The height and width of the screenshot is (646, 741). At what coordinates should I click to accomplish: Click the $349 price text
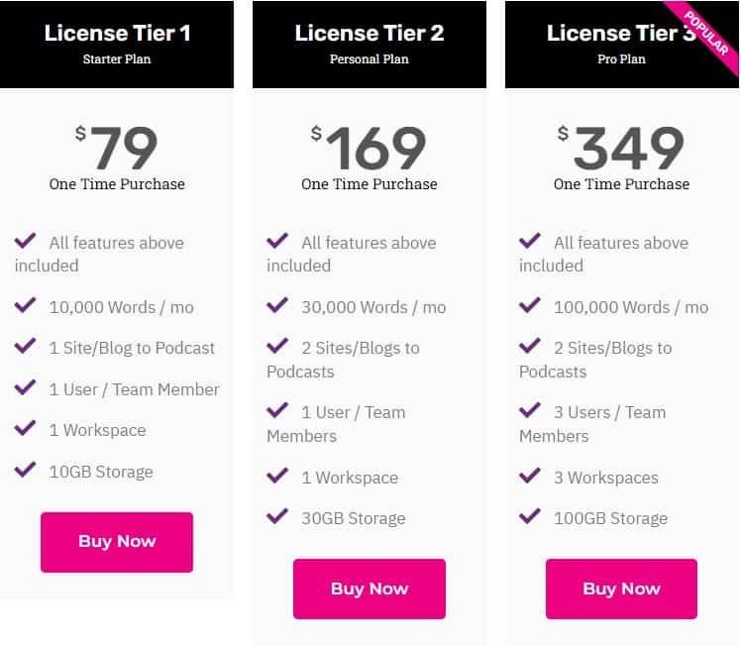(x=621, y=149)
